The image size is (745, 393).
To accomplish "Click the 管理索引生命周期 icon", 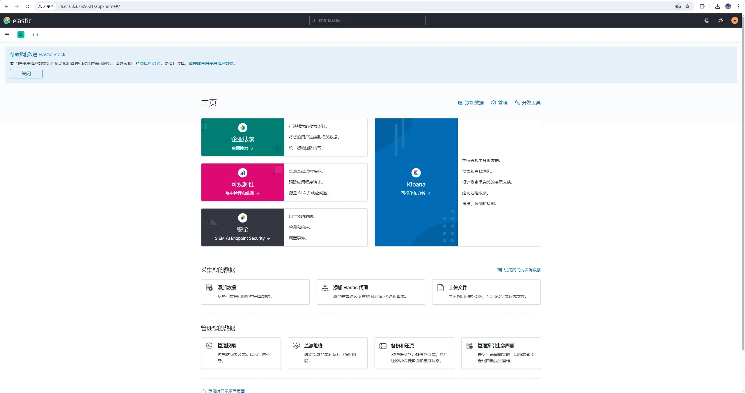I will point(470,346).
